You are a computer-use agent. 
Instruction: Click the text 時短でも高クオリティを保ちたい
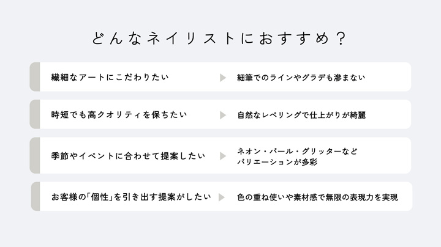(119, 115)
